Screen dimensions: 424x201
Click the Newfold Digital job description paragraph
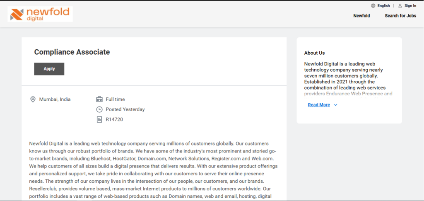pos(153,170)
